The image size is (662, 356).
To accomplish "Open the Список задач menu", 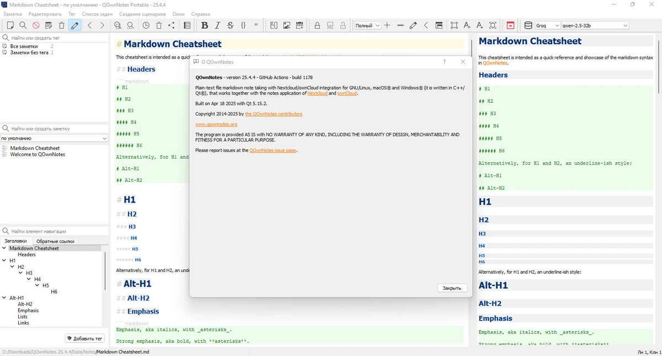I will pos(97,14).
